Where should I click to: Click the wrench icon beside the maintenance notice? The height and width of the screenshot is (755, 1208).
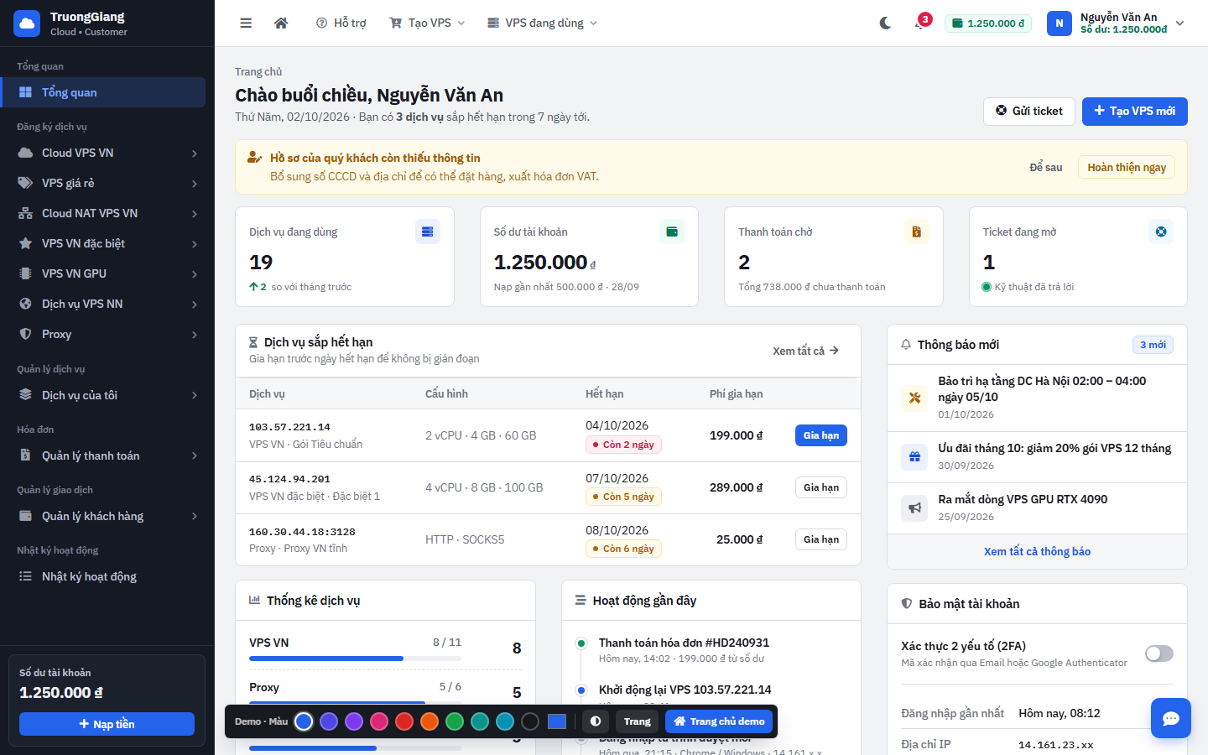tap(914, 398)
